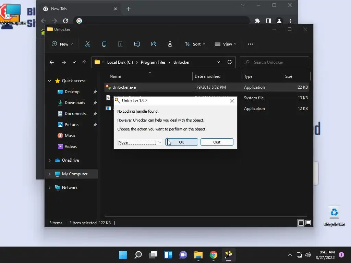This screenshot has height=263, width=351.
Task: Open Task View from taskbar
Action: click(153, 255)
